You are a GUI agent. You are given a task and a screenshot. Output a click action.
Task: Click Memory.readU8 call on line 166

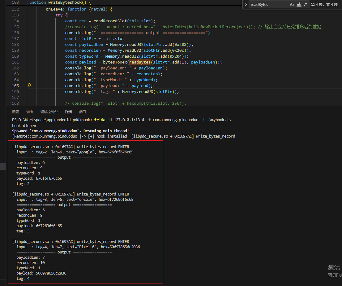tap(137, 92)
